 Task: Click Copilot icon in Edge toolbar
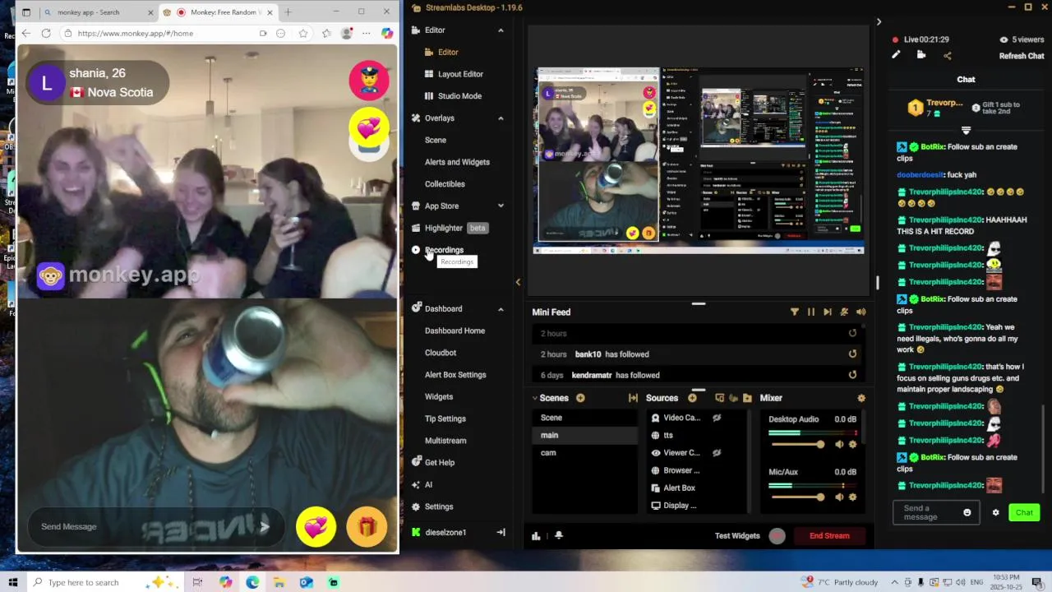pyautogui.click(x=387, y=34)
